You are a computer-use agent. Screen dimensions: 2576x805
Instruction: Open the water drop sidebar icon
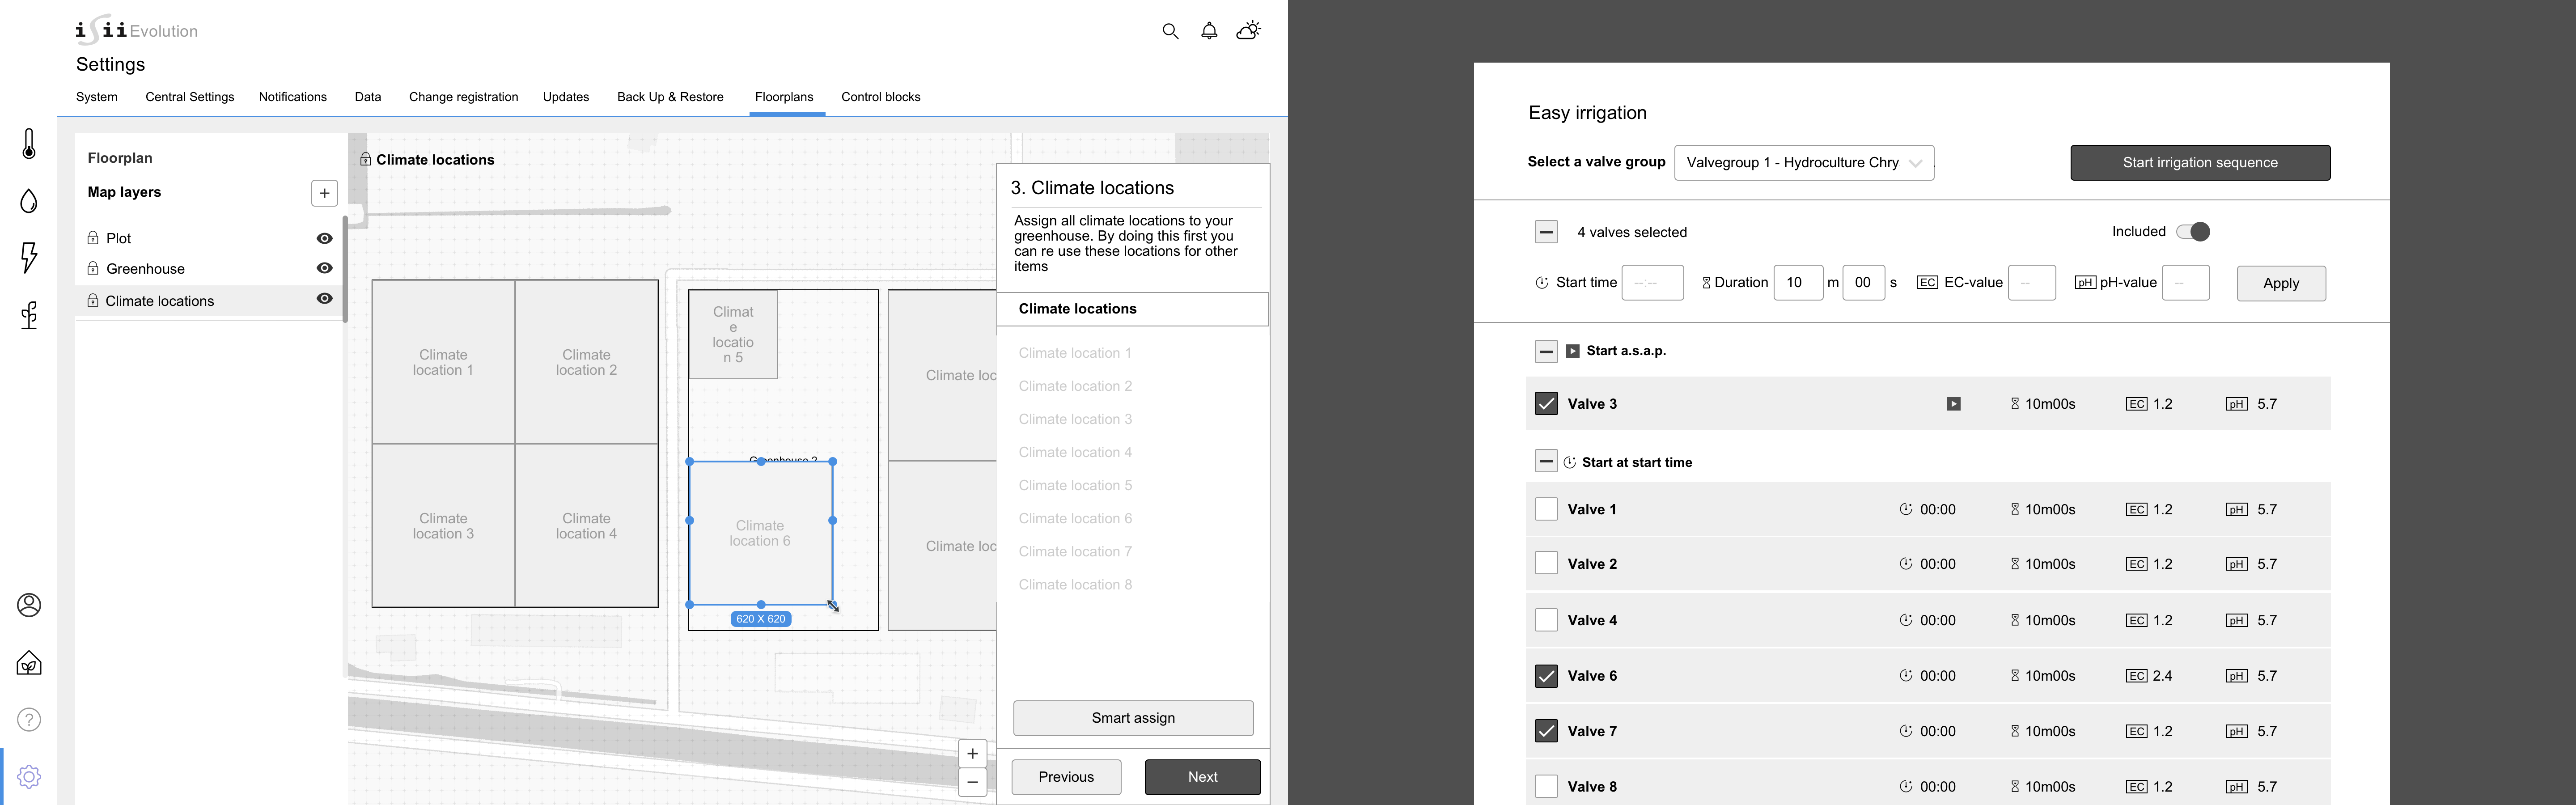pyautogui.click(x=29, y=201)
